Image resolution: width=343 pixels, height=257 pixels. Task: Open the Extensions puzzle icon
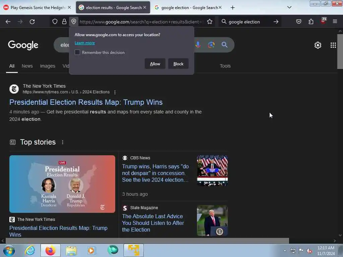[311, 21]
